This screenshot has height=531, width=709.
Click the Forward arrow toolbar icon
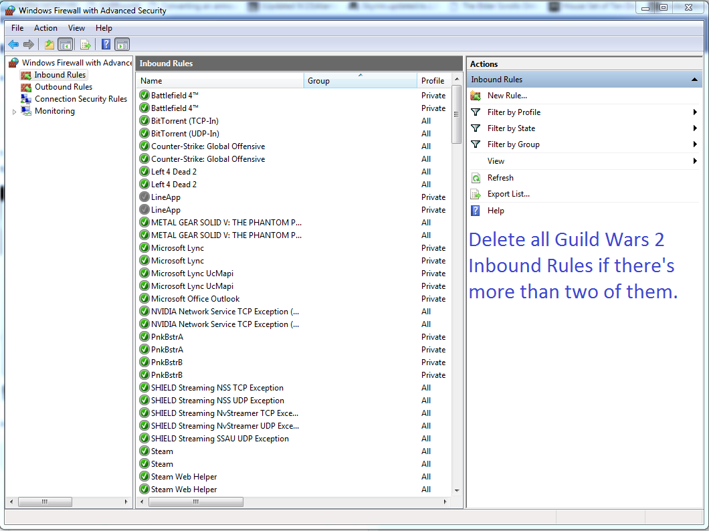(29, 44)
